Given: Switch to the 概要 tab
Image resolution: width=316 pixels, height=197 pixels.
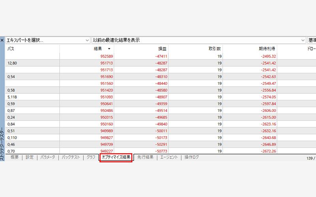Looking at the screenshot, I should pos(15,157).
